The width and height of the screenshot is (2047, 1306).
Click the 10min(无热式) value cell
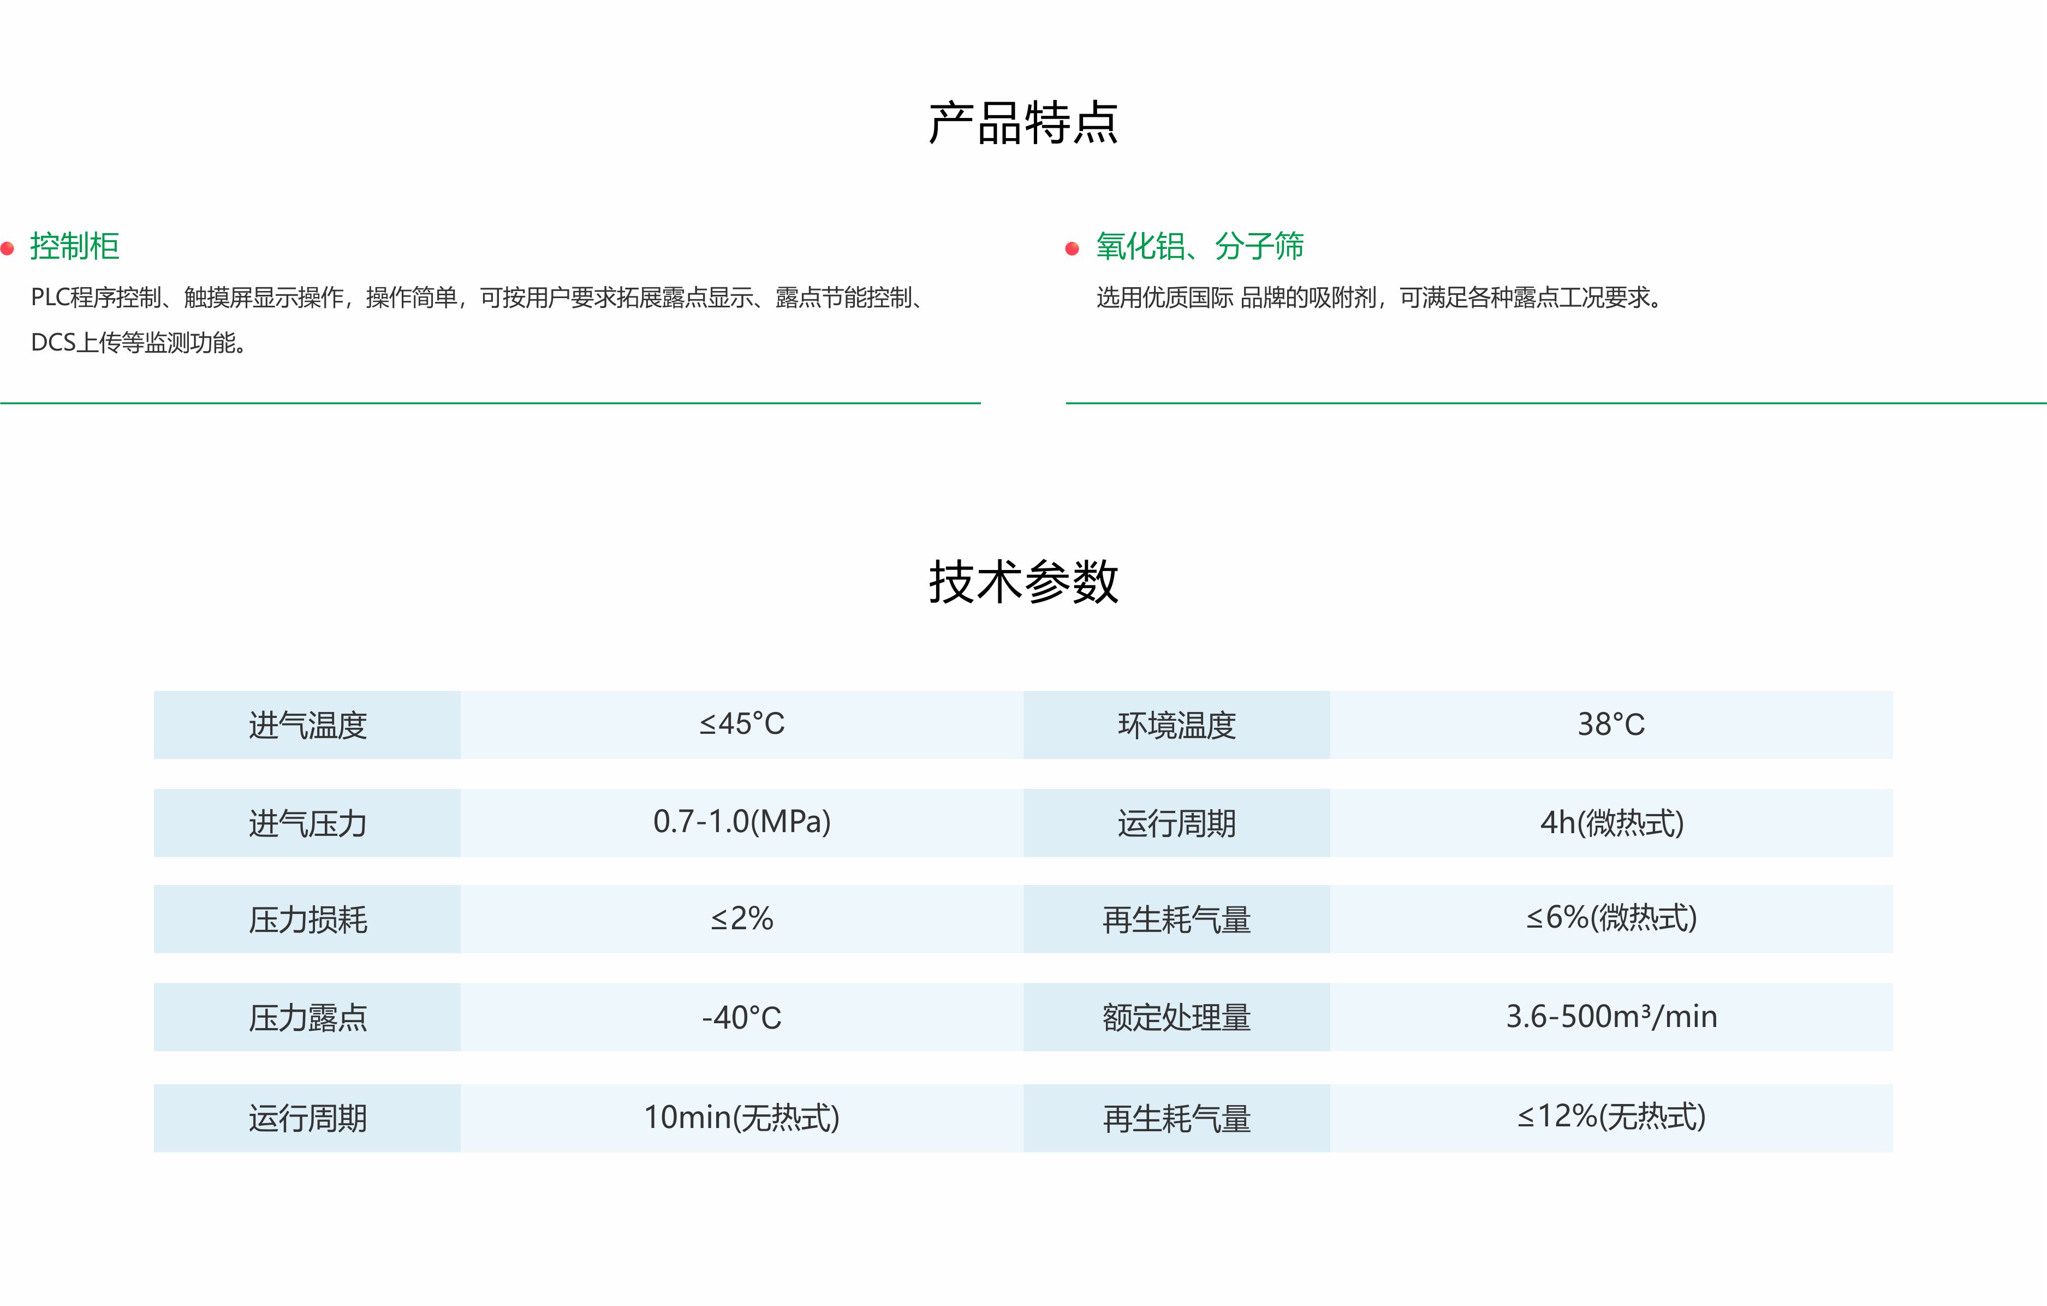(x=741, y=1117)
